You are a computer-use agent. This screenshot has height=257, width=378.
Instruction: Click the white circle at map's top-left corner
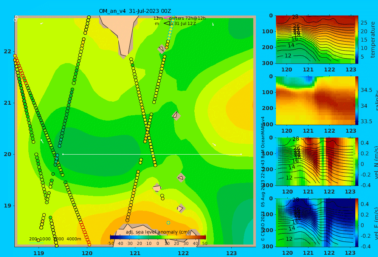pos(16,18)
